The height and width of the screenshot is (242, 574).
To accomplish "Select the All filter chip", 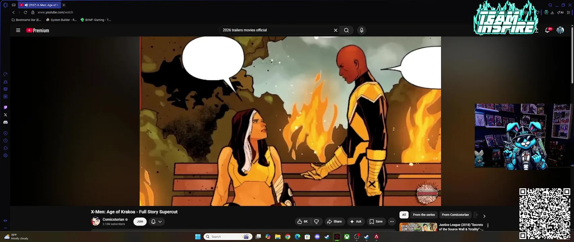I will pyautogui.click(x=404, y=215).
